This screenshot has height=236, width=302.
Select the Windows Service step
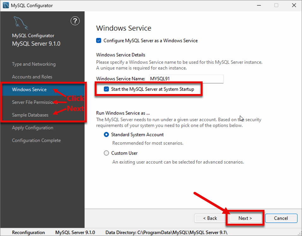(29, 90)
